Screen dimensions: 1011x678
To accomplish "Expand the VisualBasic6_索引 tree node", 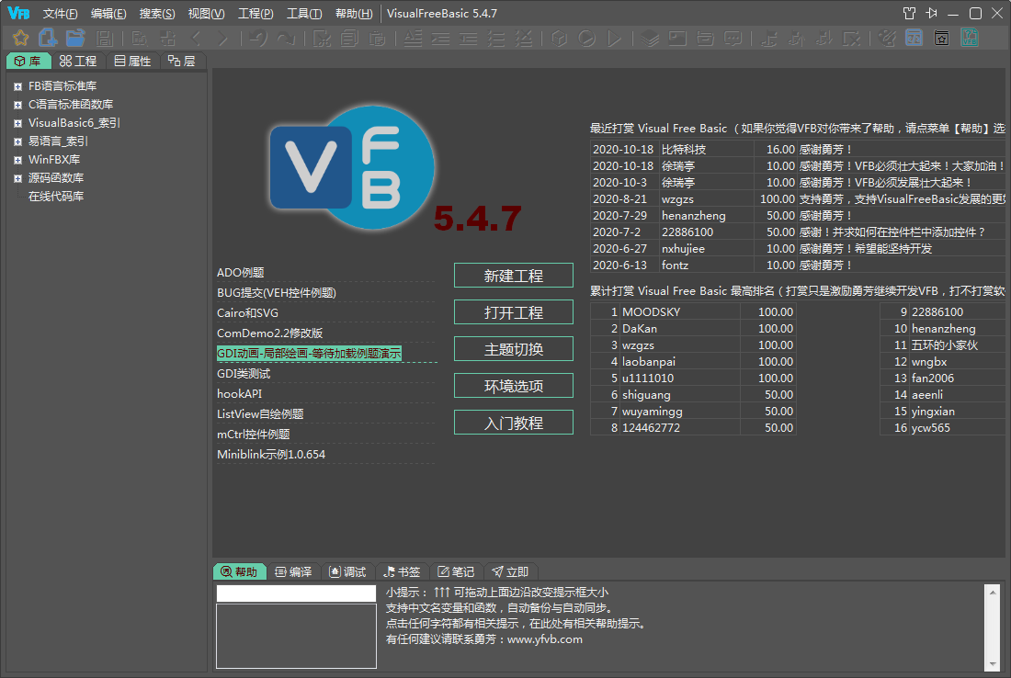I will pos(17,123).
